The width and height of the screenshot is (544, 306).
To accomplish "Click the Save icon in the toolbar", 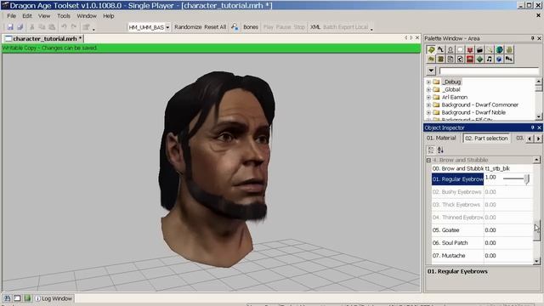I will coord(10,26).
